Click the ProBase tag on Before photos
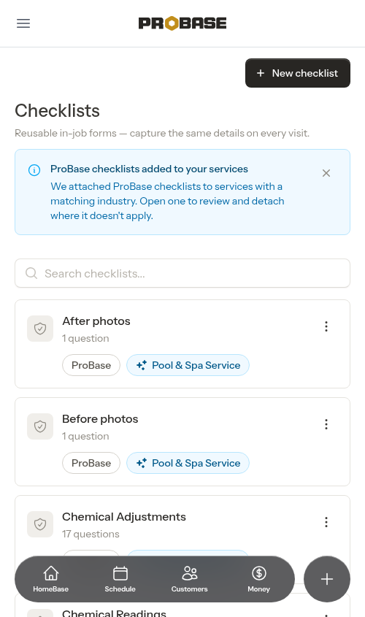 tap(91, 463)
